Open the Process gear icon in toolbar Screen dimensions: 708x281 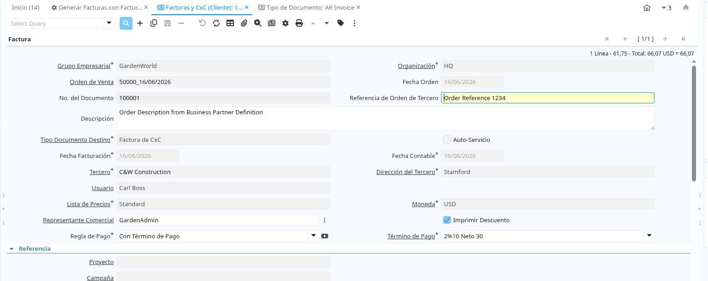click(x=285, y=23)
